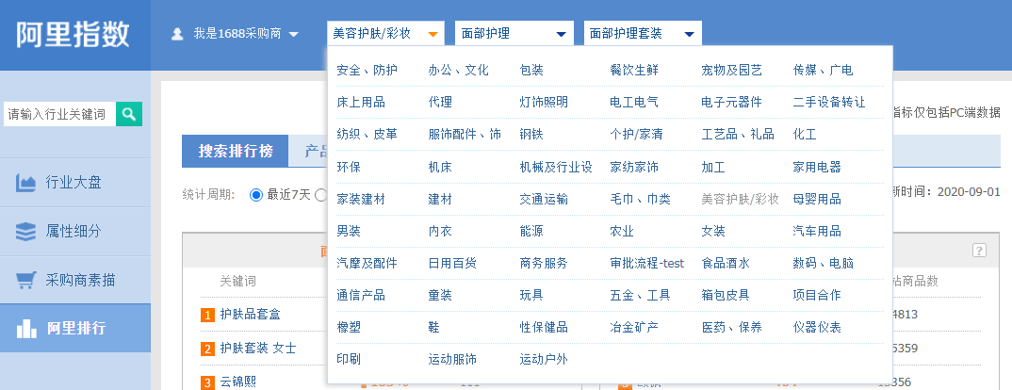This screenshot has height=390, width=1012.
Task: Click the 属性细分 layers icon
Action: tap(25, 231)
